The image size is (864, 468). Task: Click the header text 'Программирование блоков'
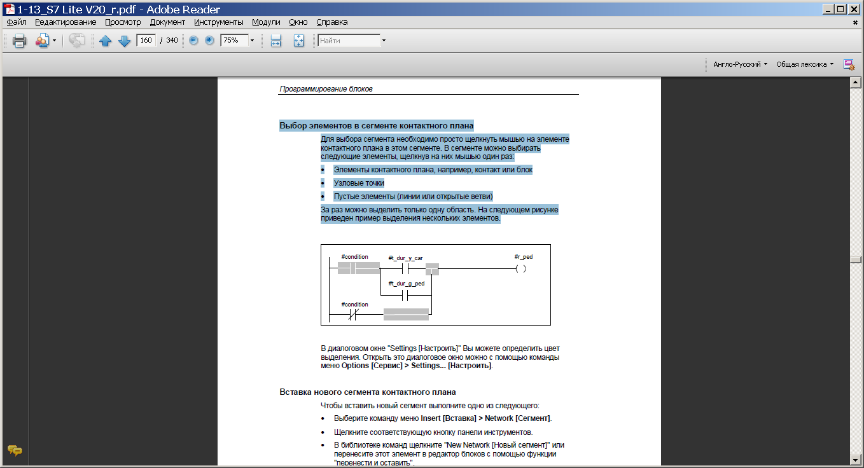click(326, 89)
